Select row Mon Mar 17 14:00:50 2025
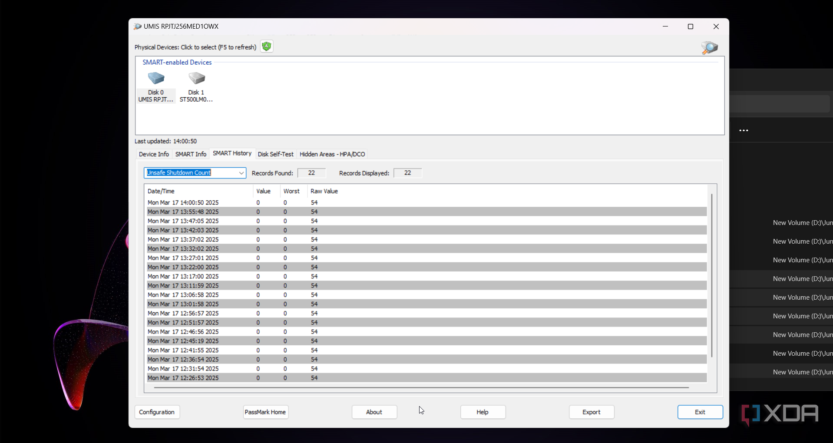 pyautogui.click(x=426, y=203)
